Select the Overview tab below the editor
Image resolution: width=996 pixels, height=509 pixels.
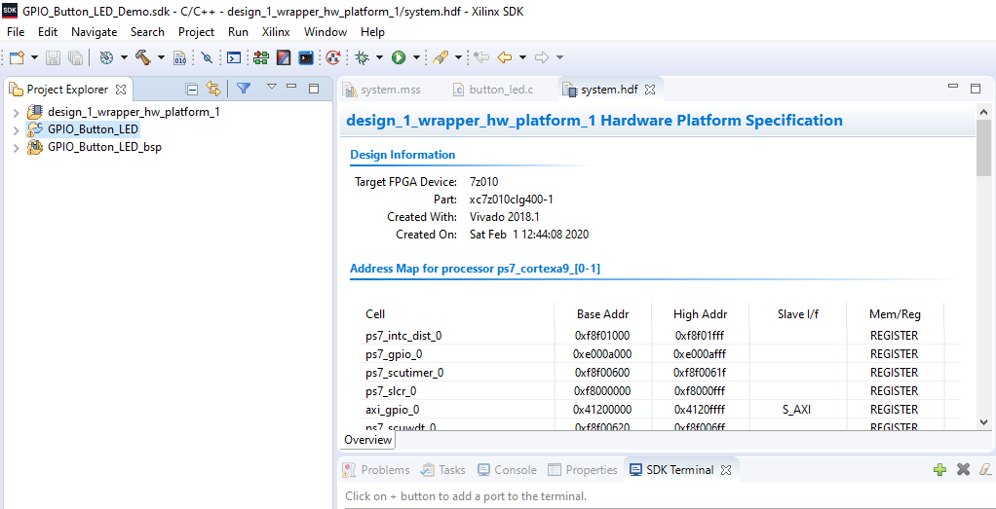[368, 440]
